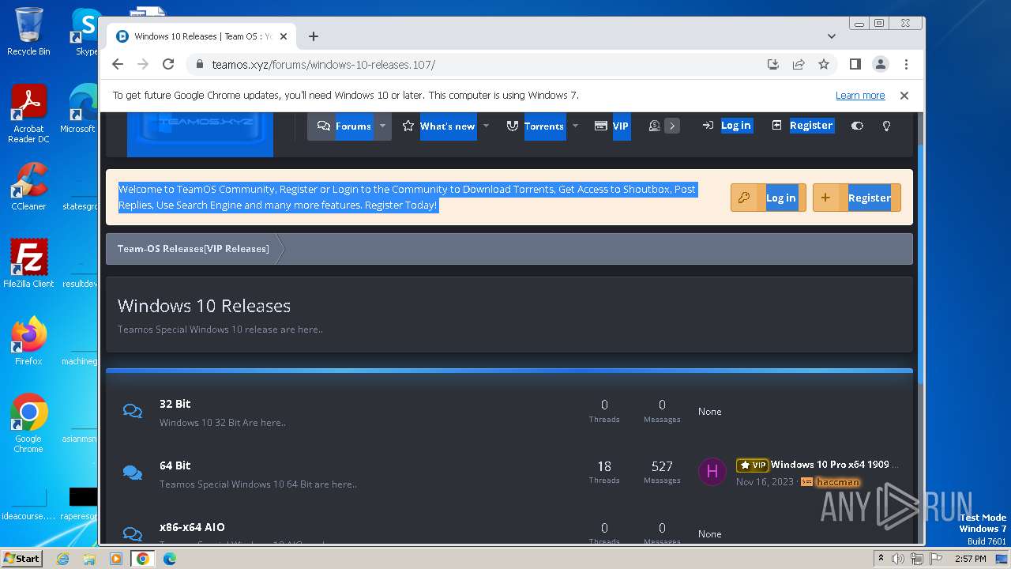Open the Recycle Bin desktop icon
Viewport: 1011px width, 569px height.
click(x=28, y=32)
